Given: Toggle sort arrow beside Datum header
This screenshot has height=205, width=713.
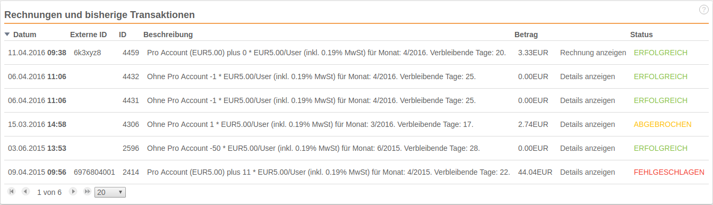Looking at the screenshot, I should click(7, 35).
